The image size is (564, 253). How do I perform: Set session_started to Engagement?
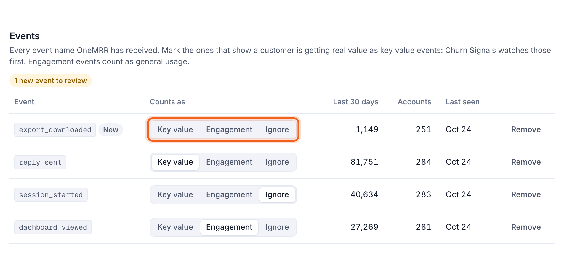tap(229, 195)
